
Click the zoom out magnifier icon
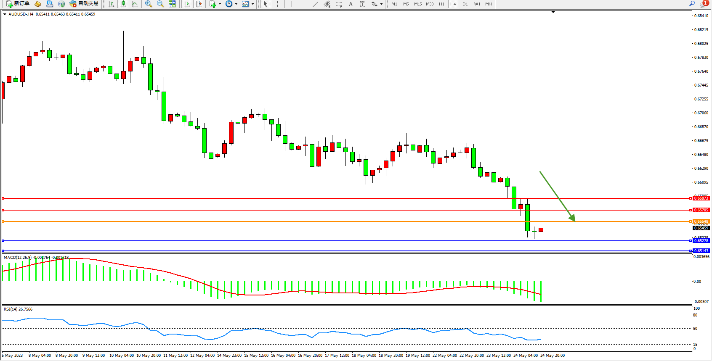click(160, 4)
